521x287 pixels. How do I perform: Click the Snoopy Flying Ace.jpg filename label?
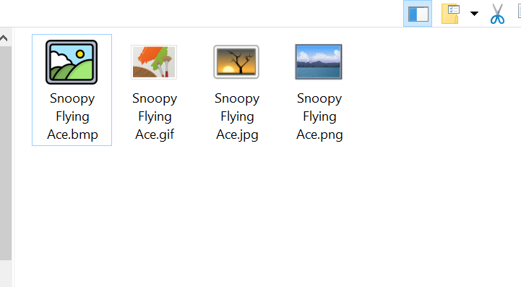pos(237,116)
